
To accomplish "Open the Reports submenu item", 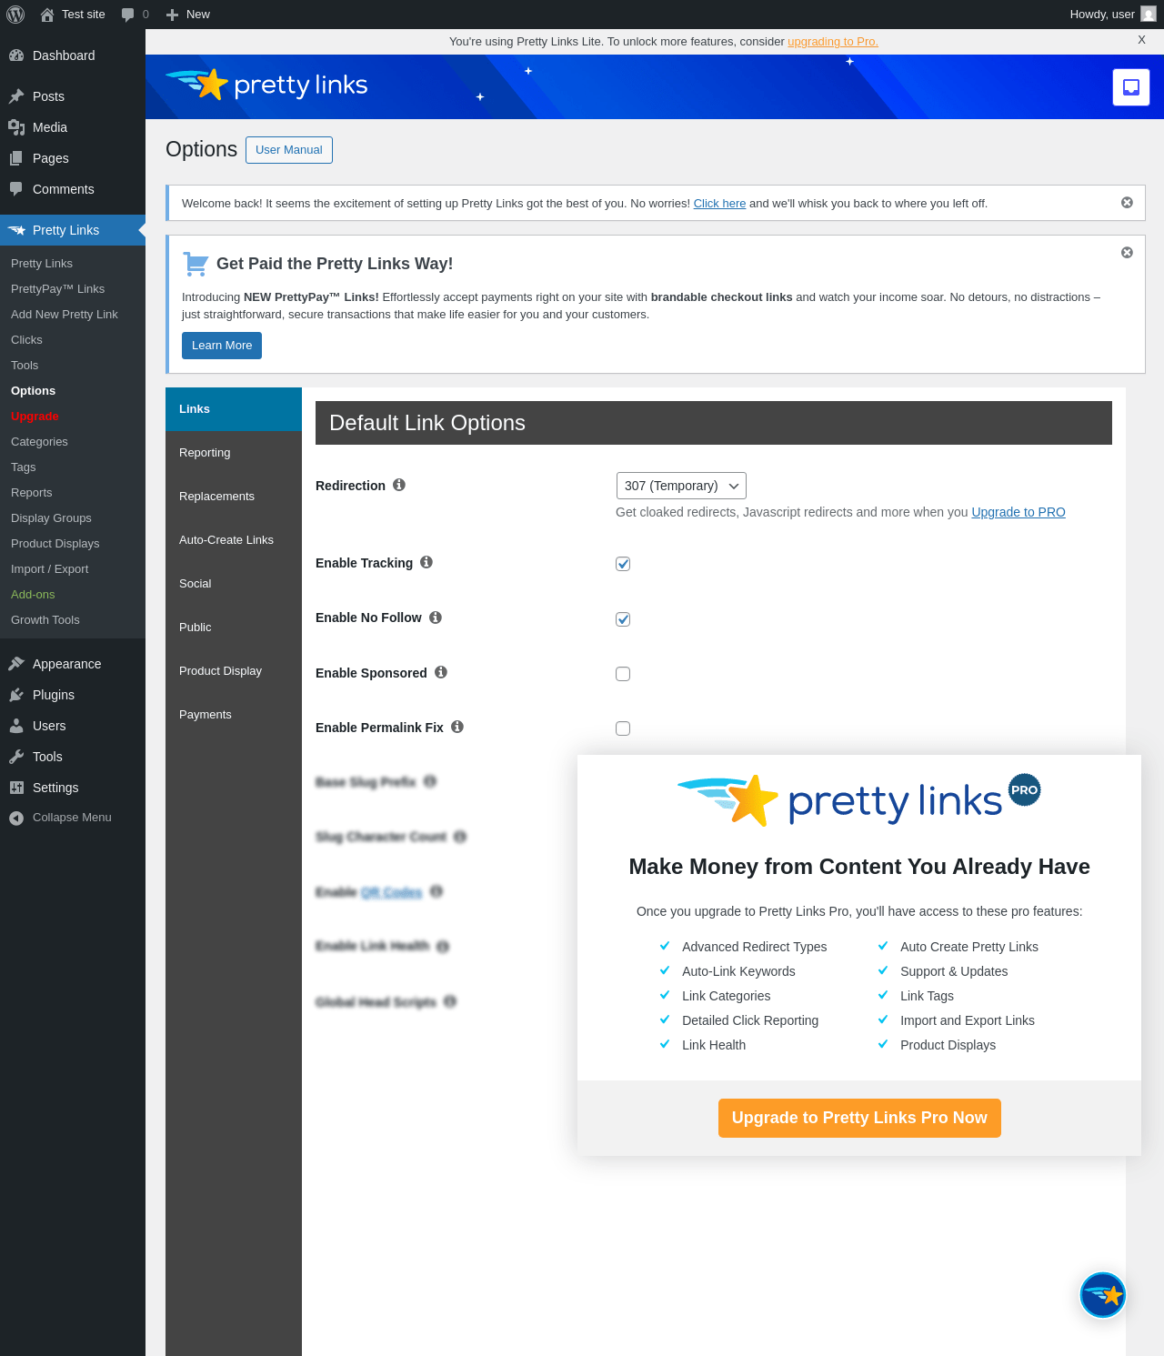I will [73, 493].
